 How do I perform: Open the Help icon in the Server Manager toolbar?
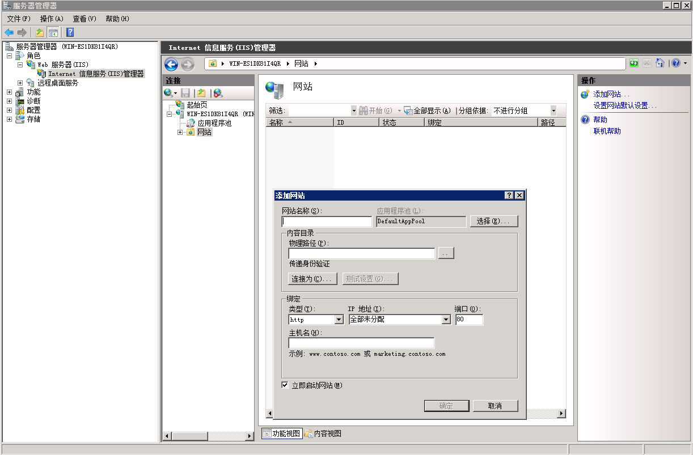[x=69, y=32]
